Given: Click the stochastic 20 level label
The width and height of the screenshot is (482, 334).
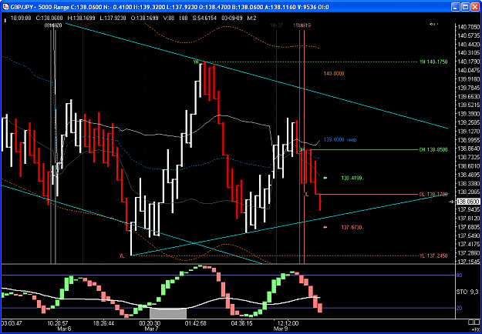Looking at the screenshot, I should tap(460, 309).
